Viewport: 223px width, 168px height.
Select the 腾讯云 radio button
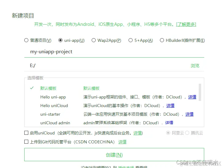(x=187, y=133)
